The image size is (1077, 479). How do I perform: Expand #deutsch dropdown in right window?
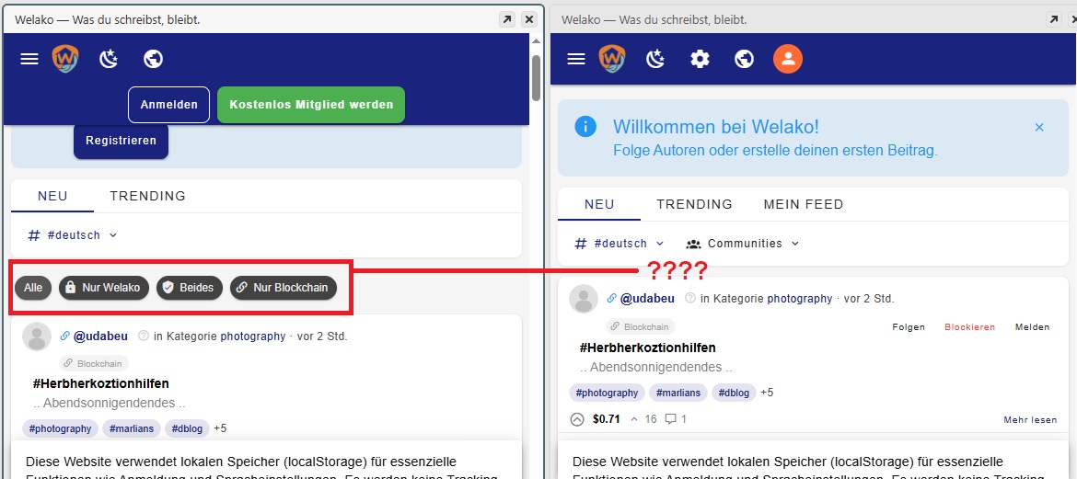pos(619,243)
